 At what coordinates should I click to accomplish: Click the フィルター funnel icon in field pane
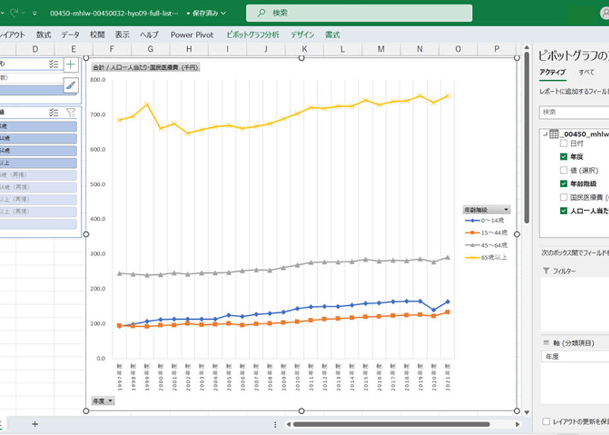[x=546, y=271]
